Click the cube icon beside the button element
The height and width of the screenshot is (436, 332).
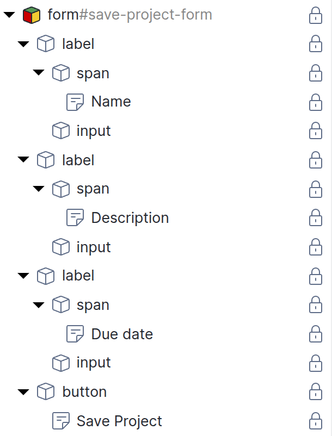coord(46,391)
